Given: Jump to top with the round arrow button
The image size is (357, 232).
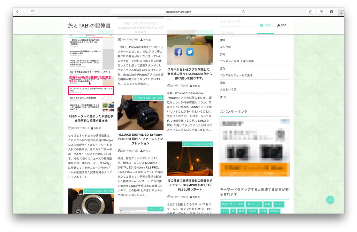Looking at the screenshot, I should 330,200.
